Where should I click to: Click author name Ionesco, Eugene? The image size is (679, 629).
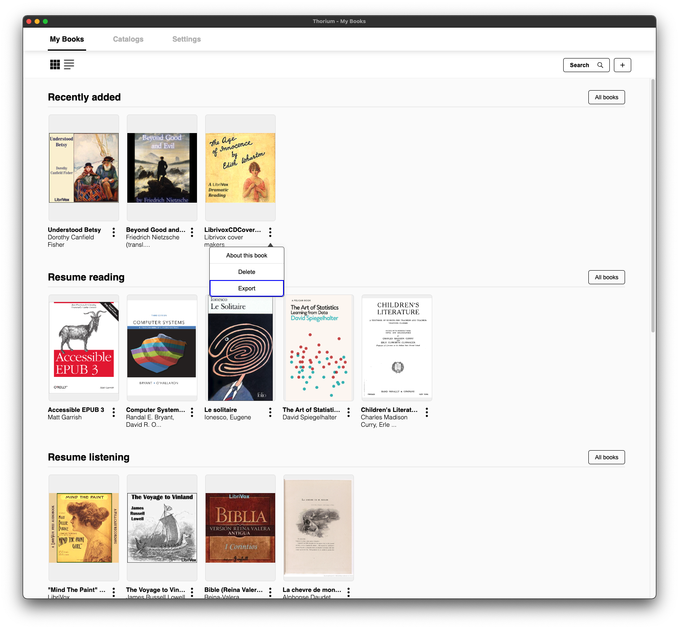pyautogui.click(x=227, y=417)
